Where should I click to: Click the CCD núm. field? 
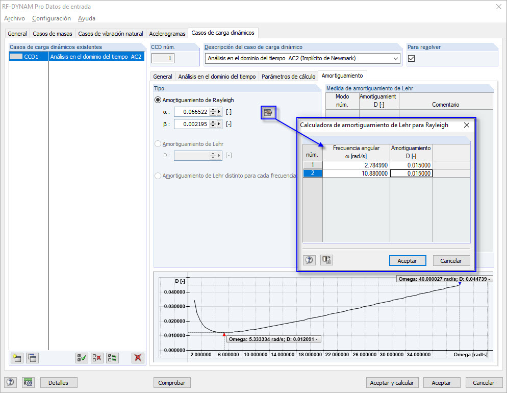tap(163, 59)
